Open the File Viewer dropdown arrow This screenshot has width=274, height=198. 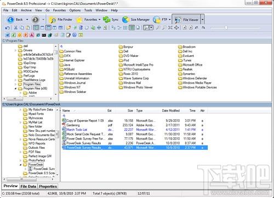tap(202, 20)
